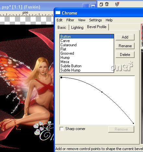Click the Delete button
The image size is (143, 152).
125,55
